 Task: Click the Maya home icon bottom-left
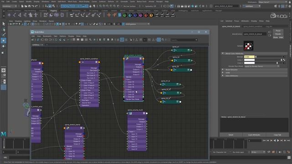pyautogui.click(x=4, y=134)
